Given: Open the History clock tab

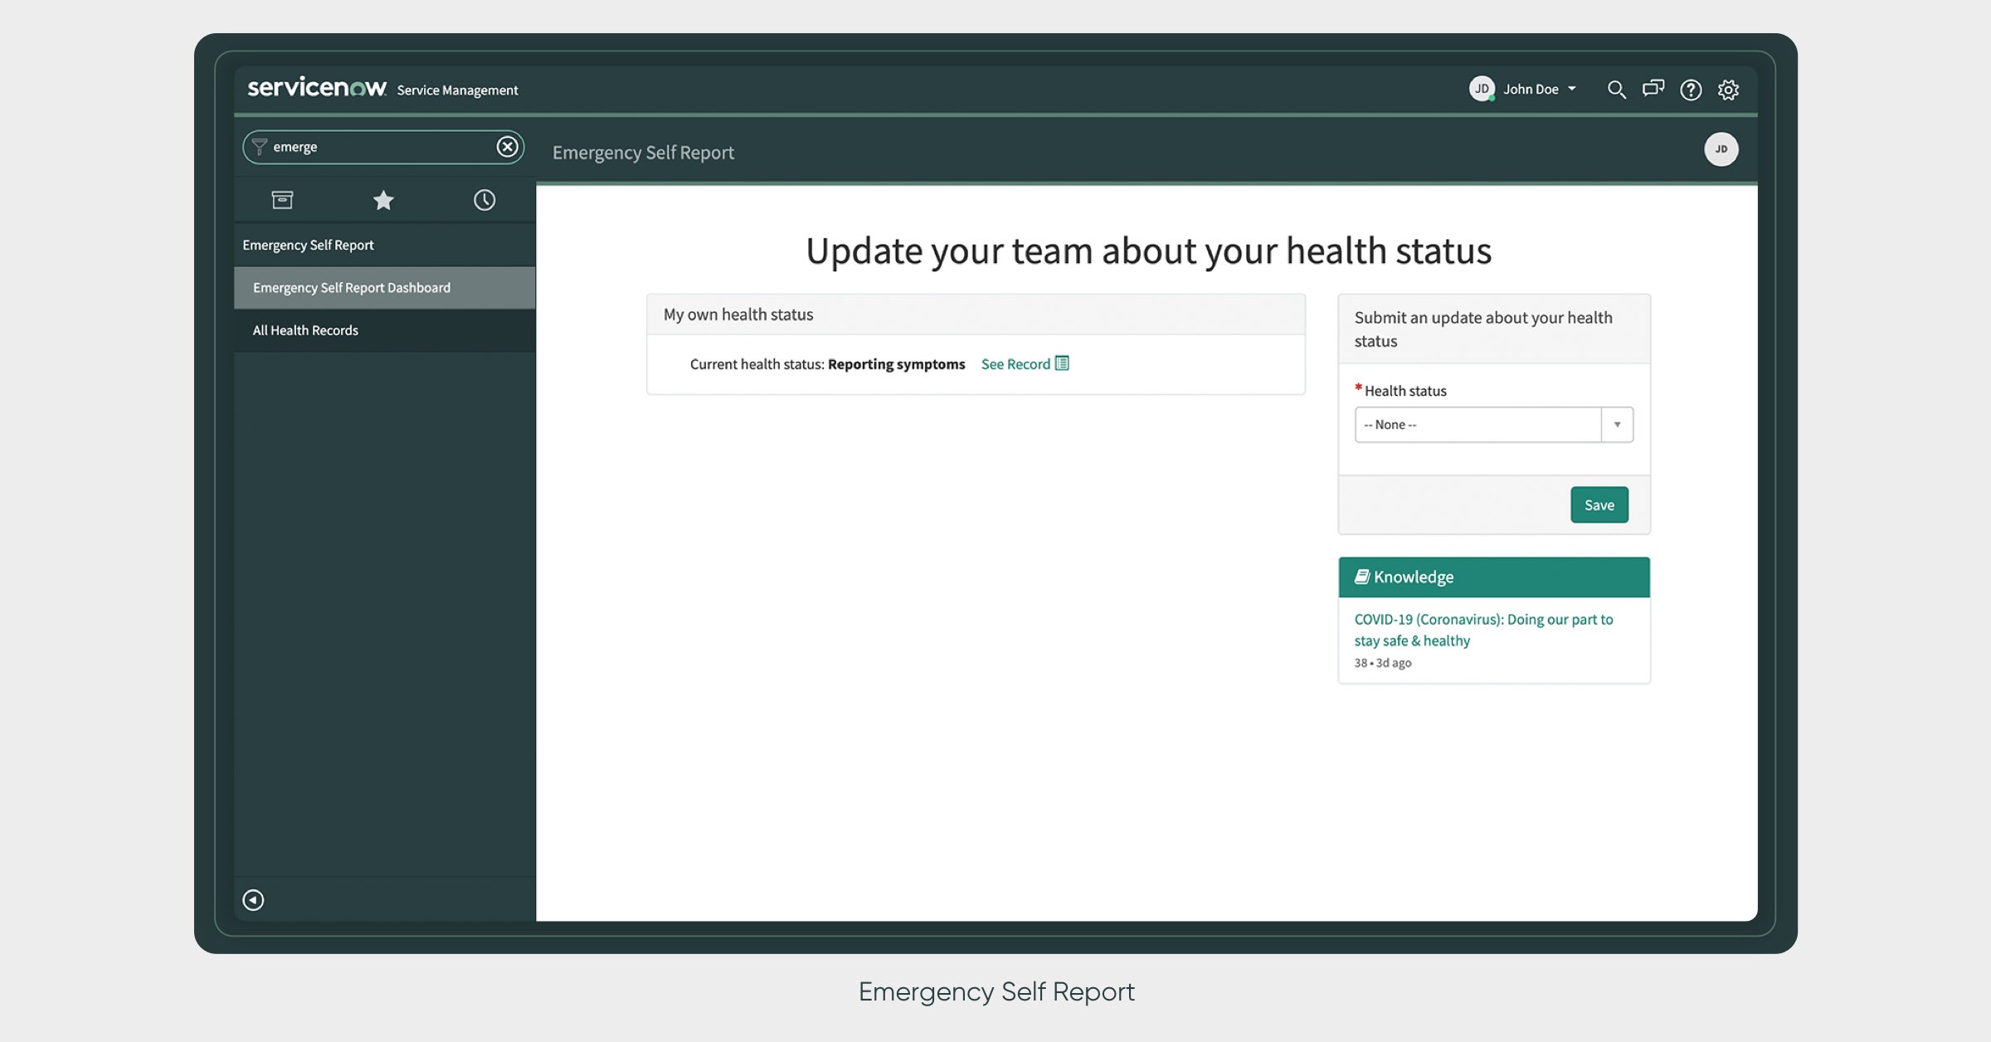Looking at the screenshot, I should tap(484, 200).
